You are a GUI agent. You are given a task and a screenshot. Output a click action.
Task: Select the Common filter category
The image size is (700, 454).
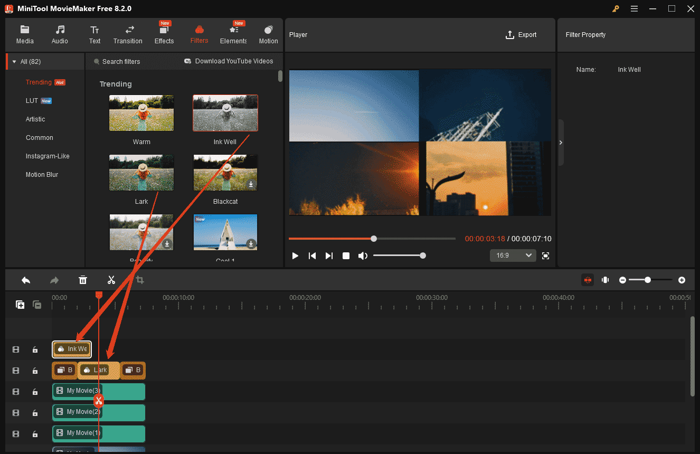pos(40,138)
